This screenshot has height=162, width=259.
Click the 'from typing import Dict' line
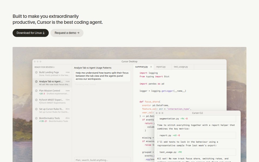[154, 76]
